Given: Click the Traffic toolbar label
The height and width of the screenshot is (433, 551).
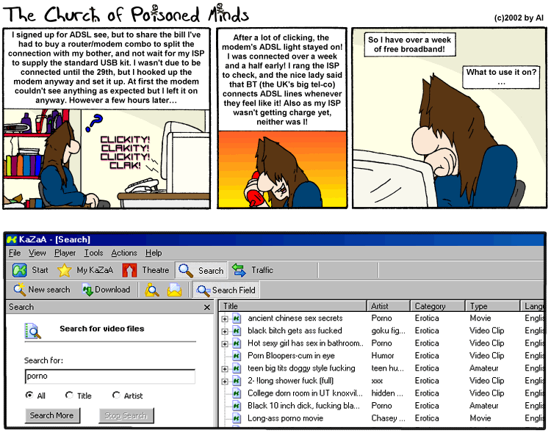Looking at the screenshot, I should coord(262,270).
